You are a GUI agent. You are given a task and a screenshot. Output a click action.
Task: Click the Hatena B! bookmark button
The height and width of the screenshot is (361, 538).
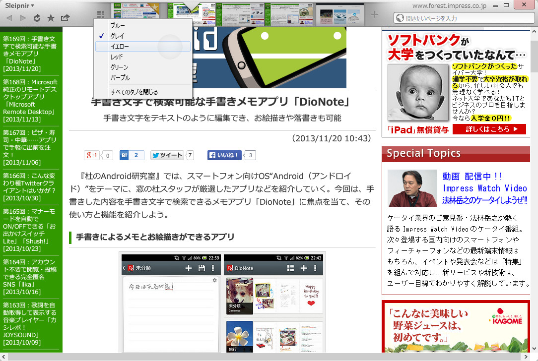124,155
